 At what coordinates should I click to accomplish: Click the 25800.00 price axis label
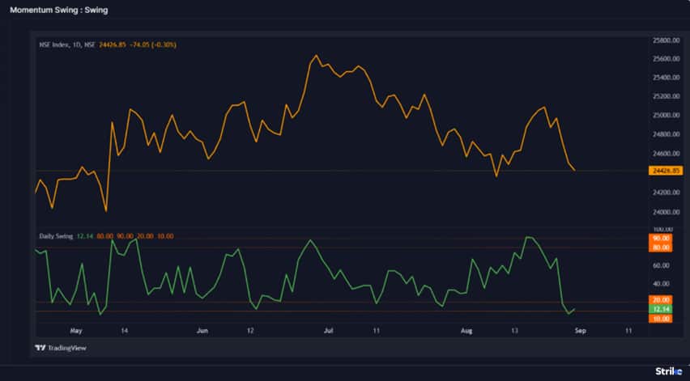pos(665,40)
